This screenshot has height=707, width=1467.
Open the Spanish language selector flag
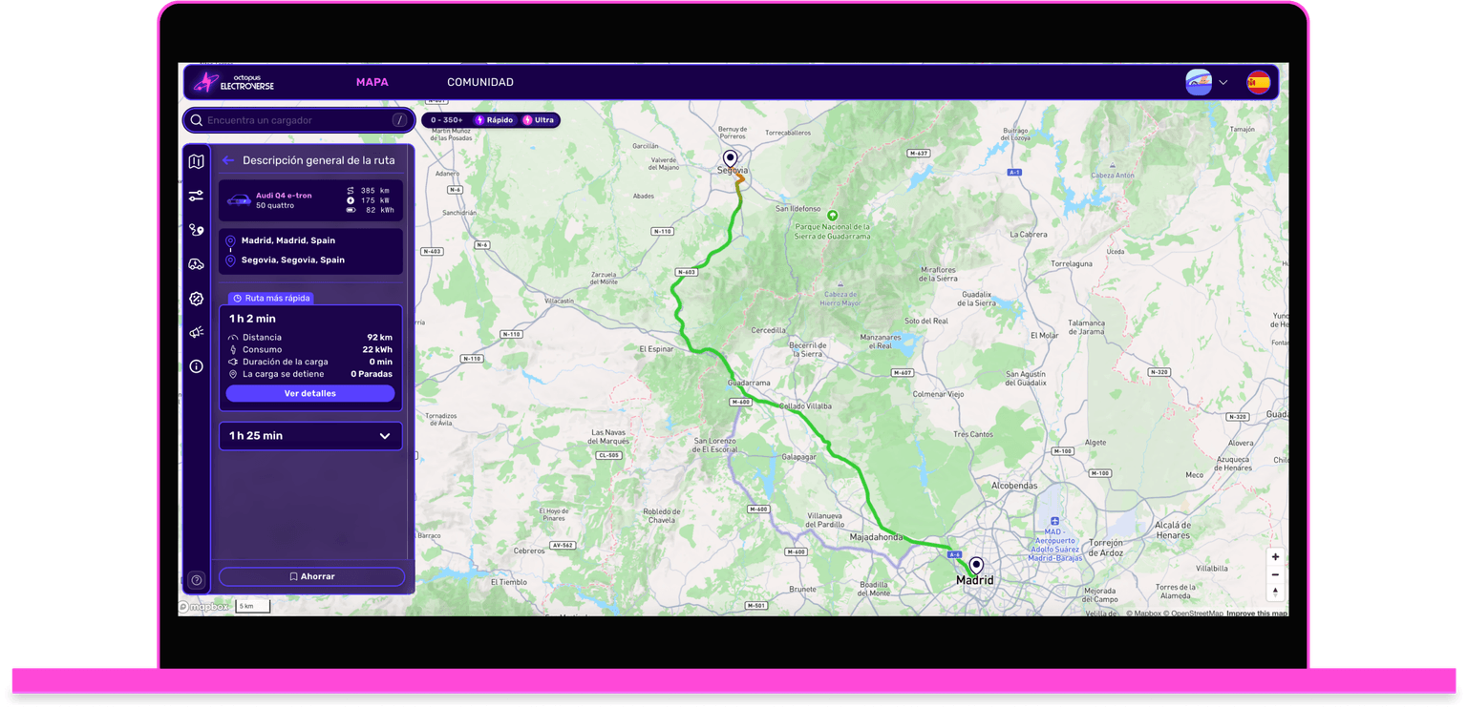click(x=1259, y=82)
